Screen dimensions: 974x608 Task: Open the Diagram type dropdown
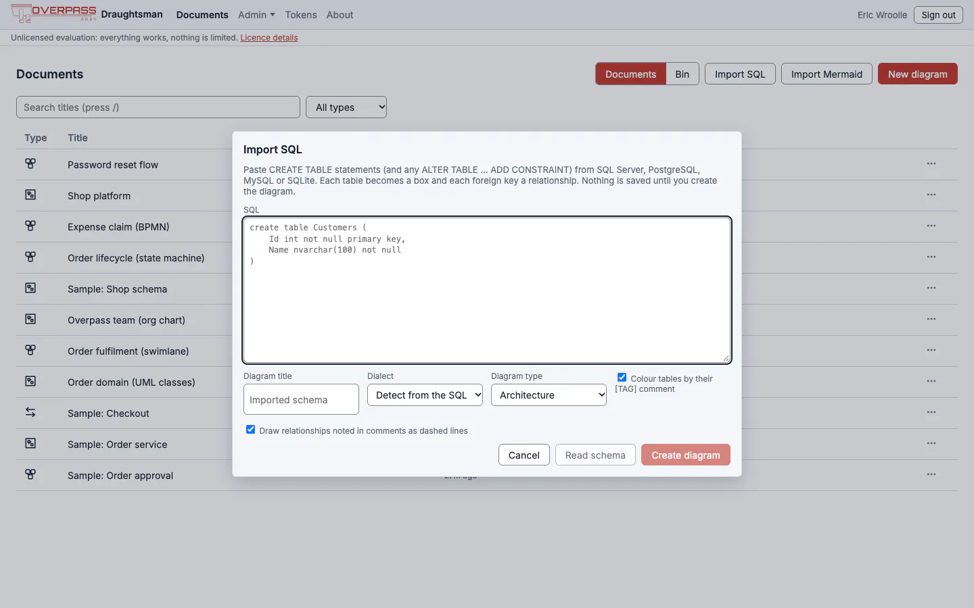tap(549, 395)
